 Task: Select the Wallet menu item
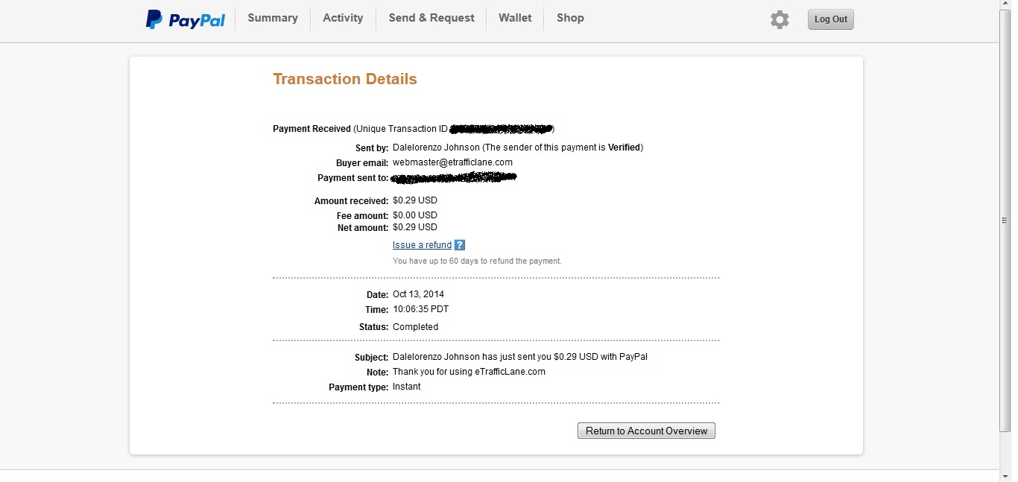pyautogui.click(x=515, y=18)
